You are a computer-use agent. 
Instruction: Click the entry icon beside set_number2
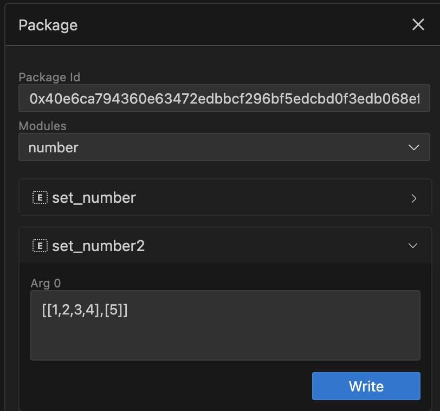coord(40,247)
